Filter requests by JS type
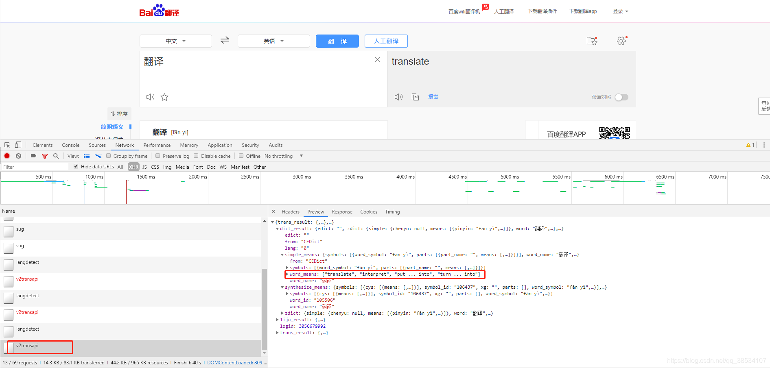The width and height of the screenshot is (770, 368). (x=144, y=167)
